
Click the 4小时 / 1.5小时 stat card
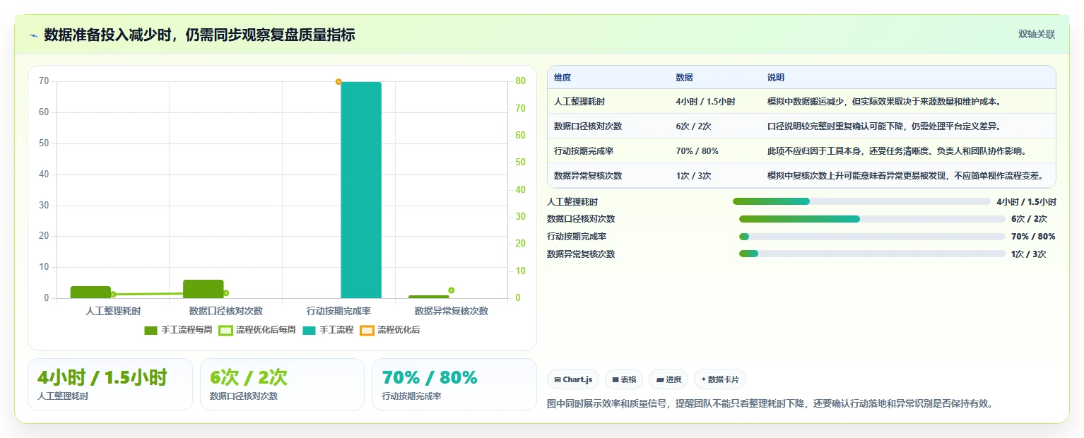(x=110, y=384)
